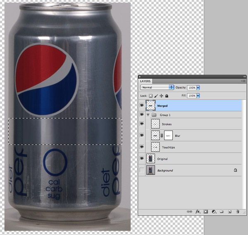Viewport: 248px width, 235px height.
Task: Open the fx layer style menu
Action: pyautogui.click(x=198, y=211)
